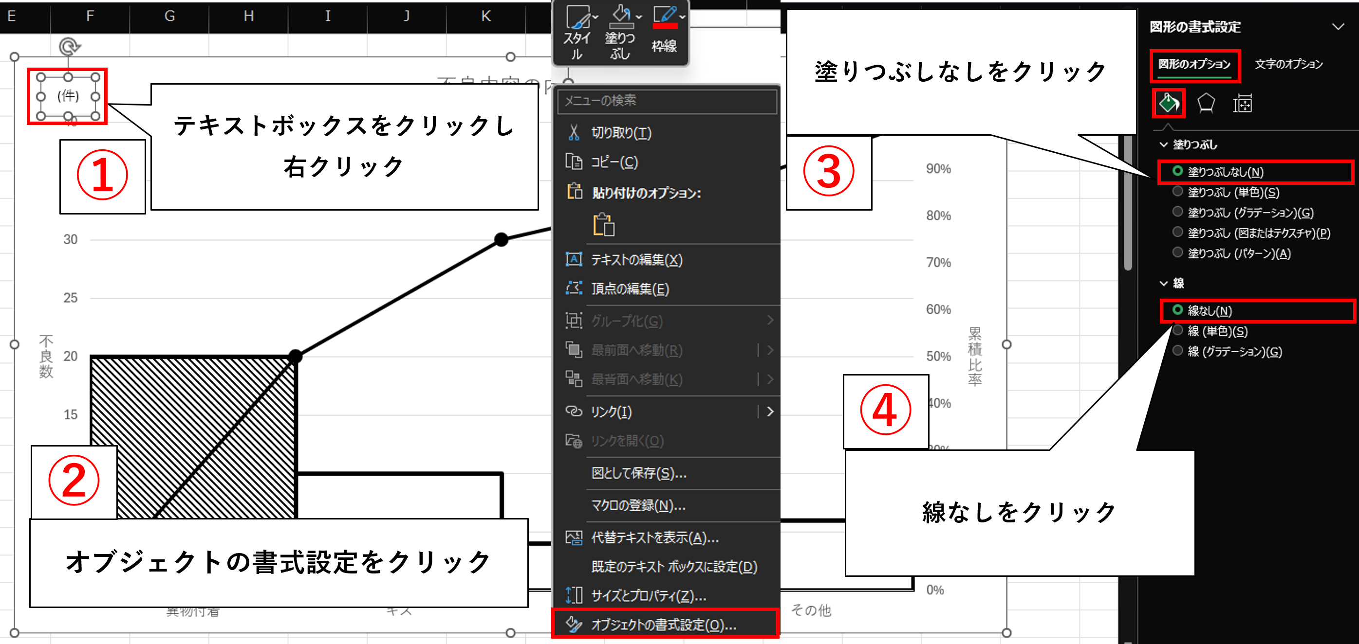Select 塗りつぶし (パターン)(A) radio button
The height and width of the screenshot is (644, 1359).
[1177, 252]
